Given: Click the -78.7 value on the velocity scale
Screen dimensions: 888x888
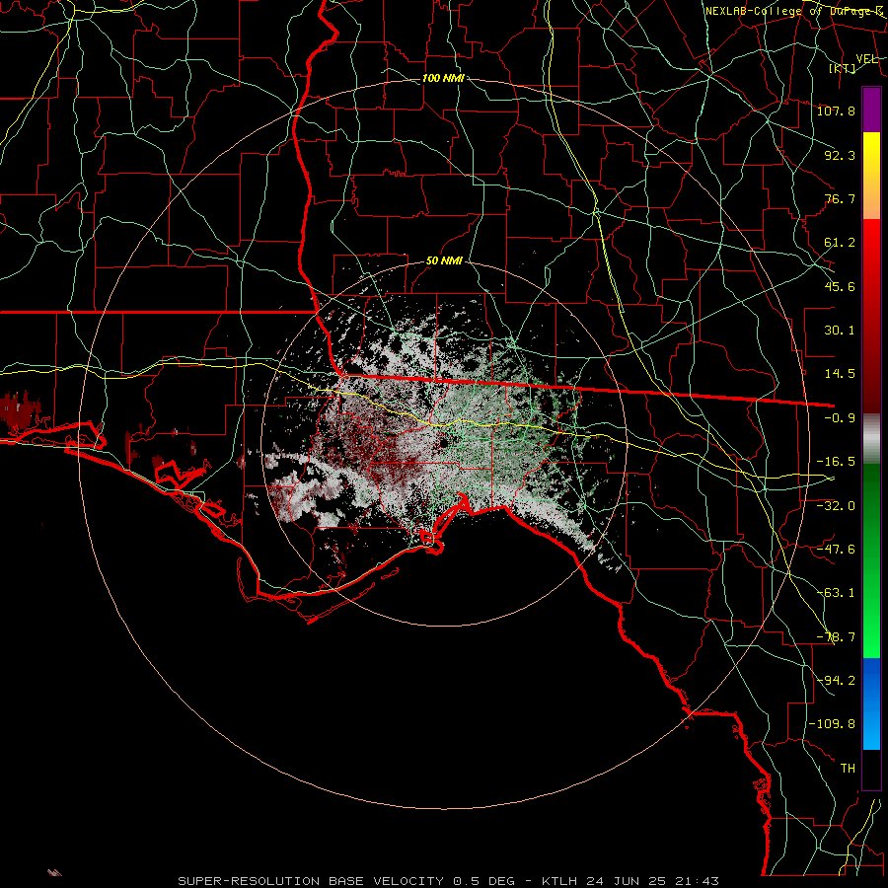Looking at the screenshot, I should (836, 637).
